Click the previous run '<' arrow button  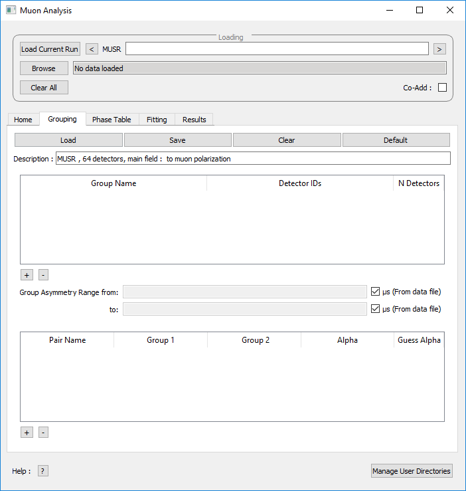click(92, 49)
